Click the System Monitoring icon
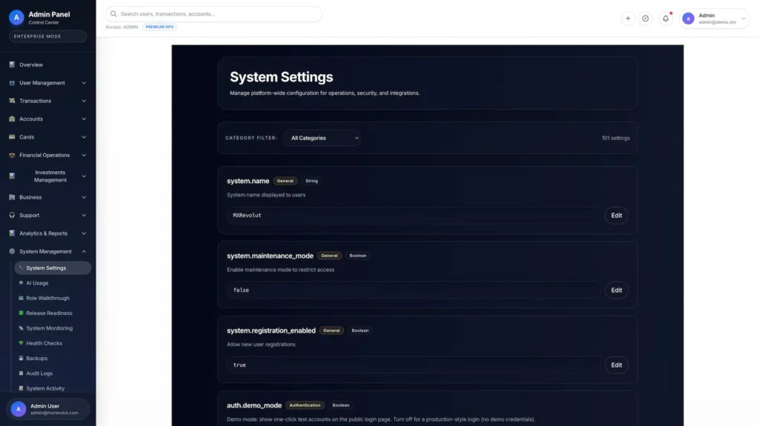 click(x=21, y=327)
